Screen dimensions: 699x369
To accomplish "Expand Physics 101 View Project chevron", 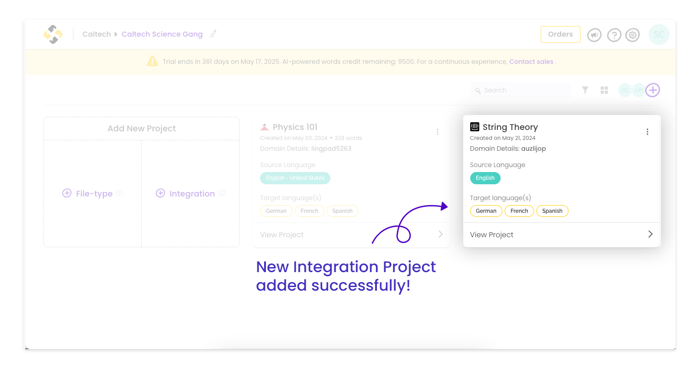I will [x=440, y=234].
